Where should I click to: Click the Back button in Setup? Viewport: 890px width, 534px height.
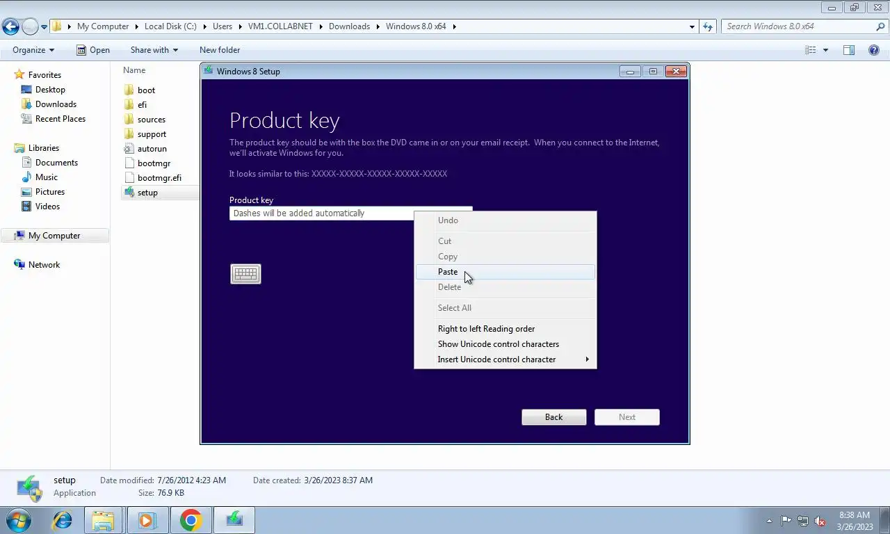(x=554, y=417)
